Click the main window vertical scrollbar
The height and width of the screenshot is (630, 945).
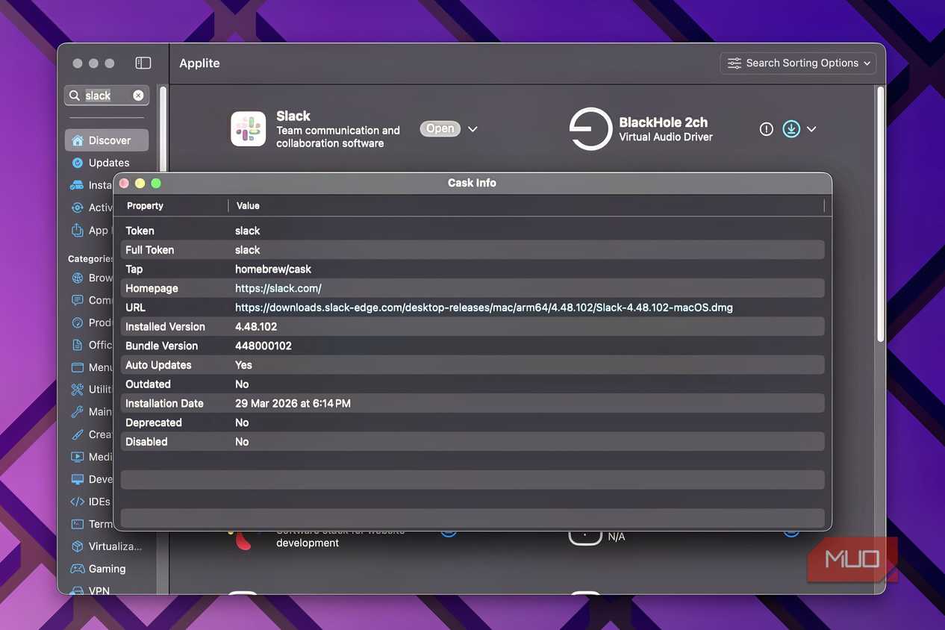(881, 215)
